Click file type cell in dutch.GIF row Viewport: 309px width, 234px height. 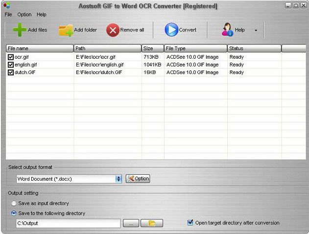(x=192, y=72)
